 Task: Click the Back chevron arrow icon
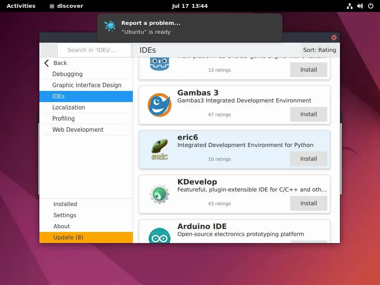coord(46,63)
